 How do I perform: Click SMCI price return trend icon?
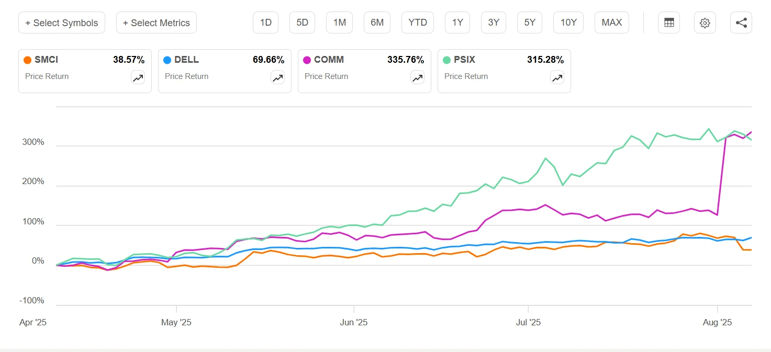pyautogui.click(x=138, y=78)
